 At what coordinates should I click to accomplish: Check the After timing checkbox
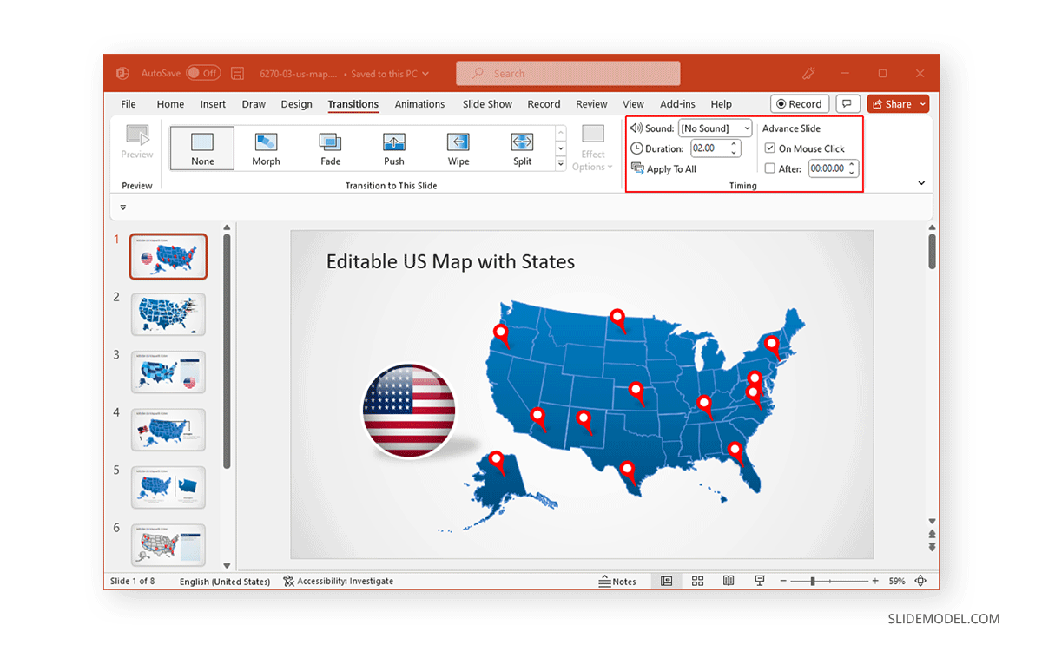pos(769,168)
